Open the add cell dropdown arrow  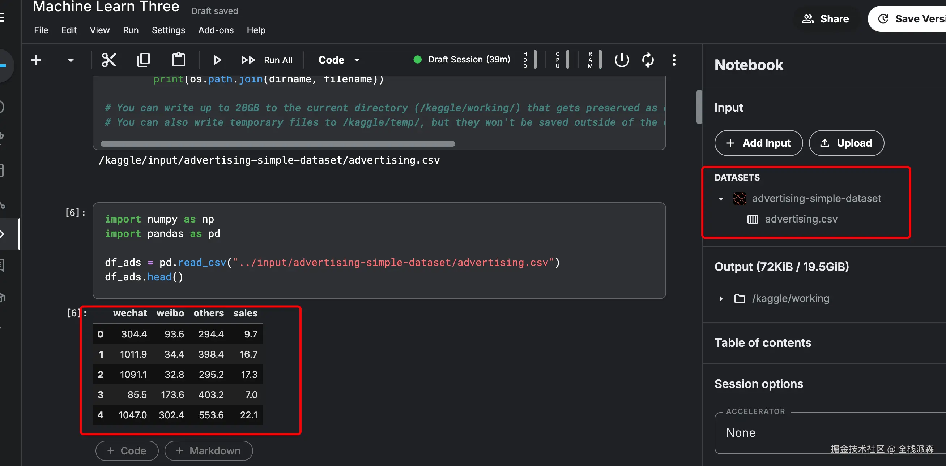71,60
